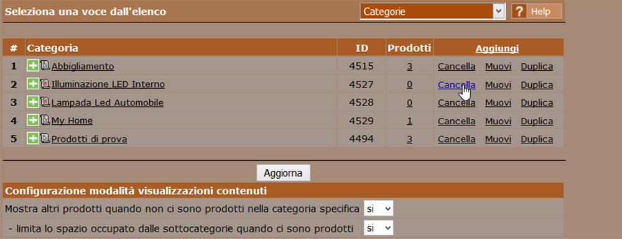The height and width of the screenshot is (239, 622).
Task: Expand My Home using the green plus icon
Action: click(33, 120)
